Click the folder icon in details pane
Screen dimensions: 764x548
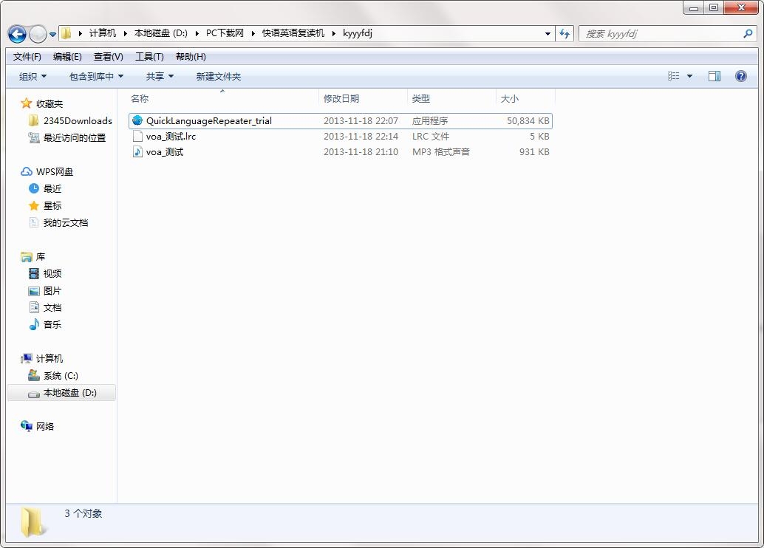point(33,521)
